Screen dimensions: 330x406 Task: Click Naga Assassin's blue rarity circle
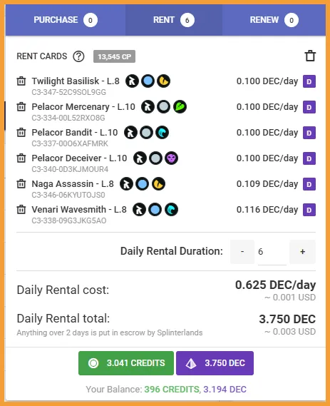[x=143, y=184]
